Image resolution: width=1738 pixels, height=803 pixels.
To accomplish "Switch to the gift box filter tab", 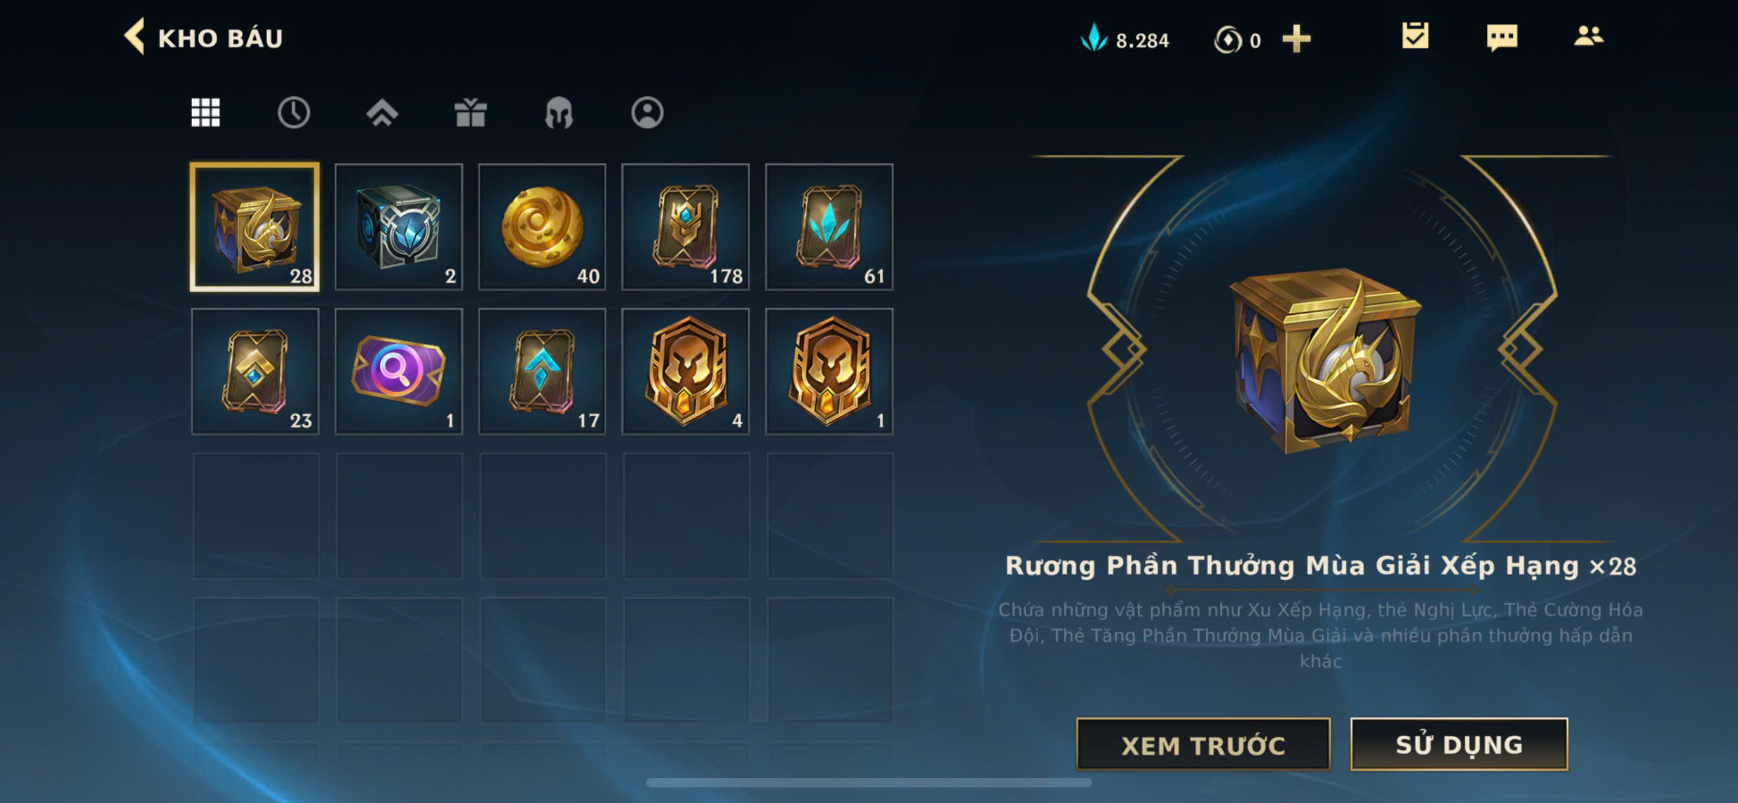I will [470, 112].
